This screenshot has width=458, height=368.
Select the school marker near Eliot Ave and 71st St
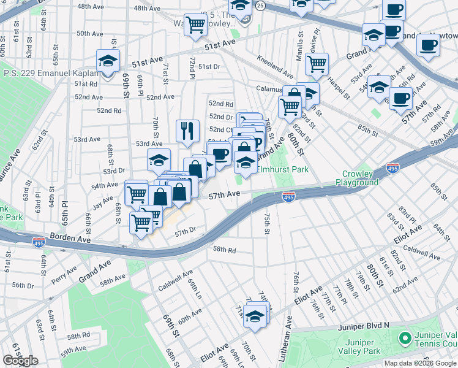click(255, 317)
